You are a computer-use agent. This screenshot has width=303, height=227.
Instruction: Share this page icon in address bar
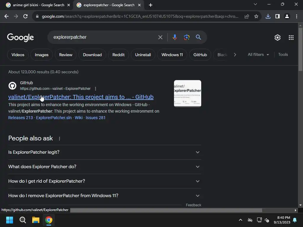pos(247,17)
